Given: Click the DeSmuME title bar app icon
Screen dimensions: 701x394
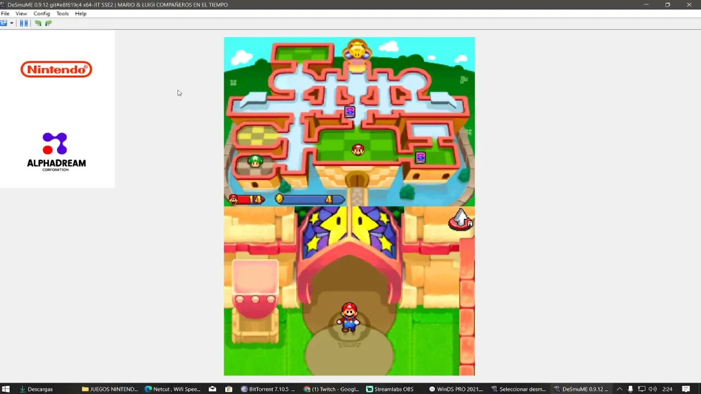Looking at the screenshot, I should click(x=3, y=4).
